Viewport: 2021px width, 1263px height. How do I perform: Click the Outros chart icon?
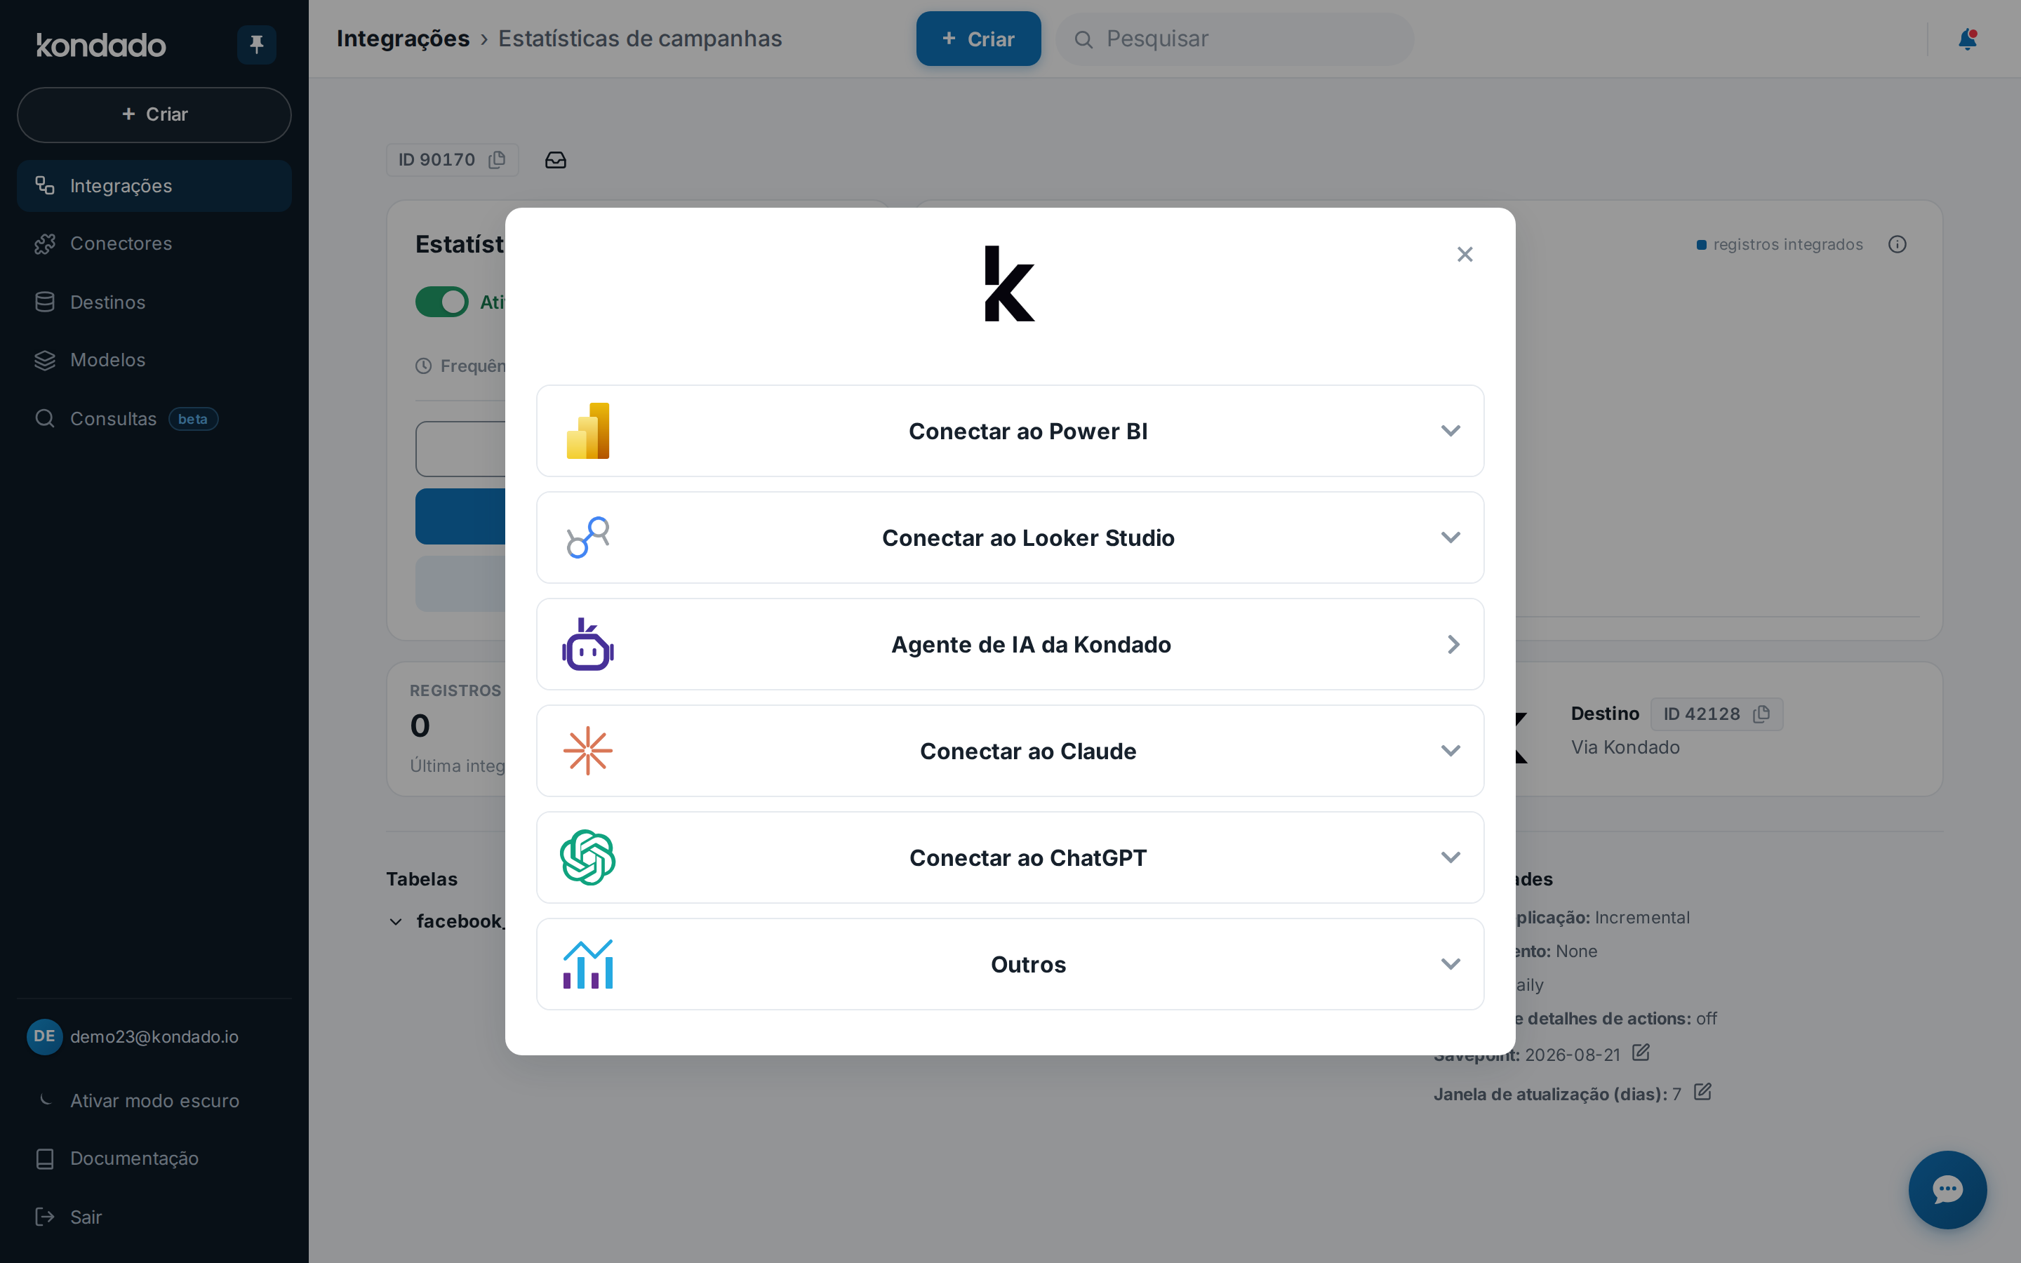click(588, 964)
